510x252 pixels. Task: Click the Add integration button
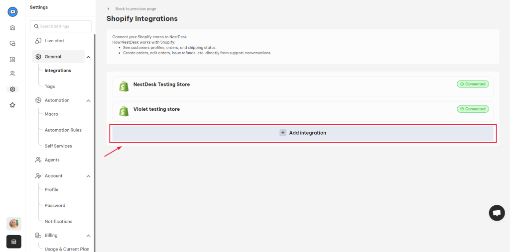pos(303,133)
